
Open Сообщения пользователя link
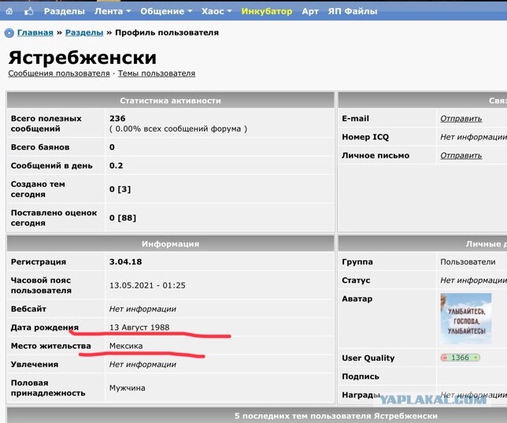click(59, 73)
